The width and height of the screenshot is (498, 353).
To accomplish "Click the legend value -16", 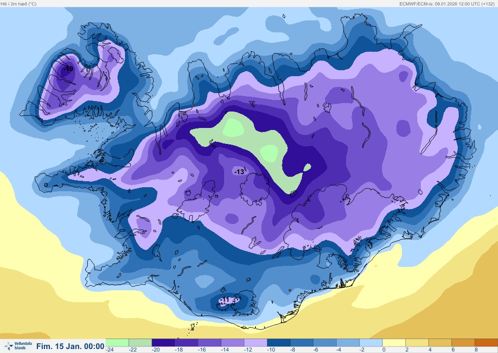I will click(202, 350).
